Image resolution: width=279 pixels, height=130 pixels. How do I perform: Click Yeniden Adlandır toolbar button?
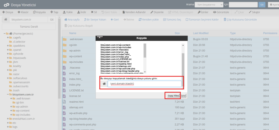(x=134, y=12)
